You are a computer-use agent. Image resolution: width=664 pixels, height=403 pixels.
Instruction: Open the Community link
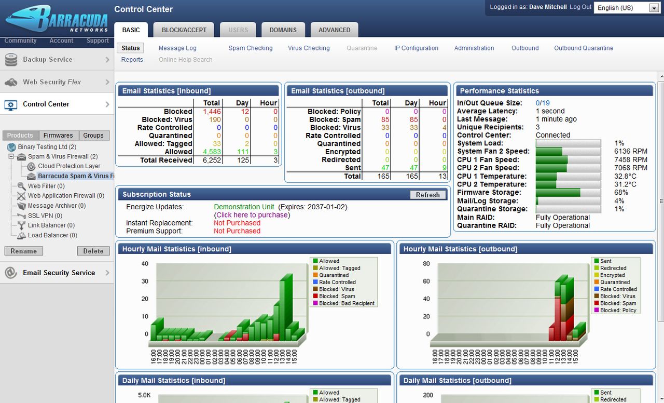(20, 41)
